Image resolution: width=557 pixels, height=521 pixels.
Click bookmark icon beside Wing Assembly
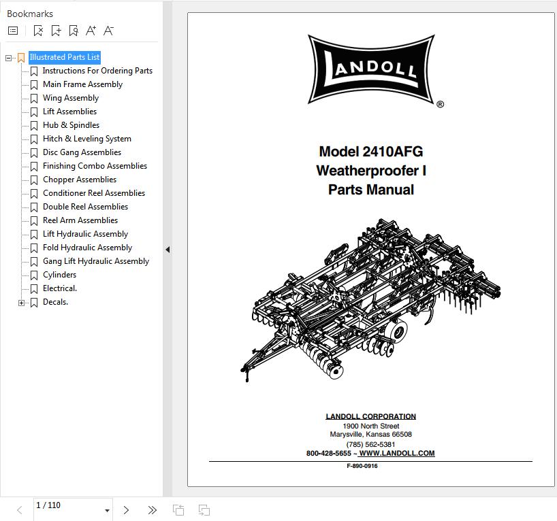(x=34, y=99)
